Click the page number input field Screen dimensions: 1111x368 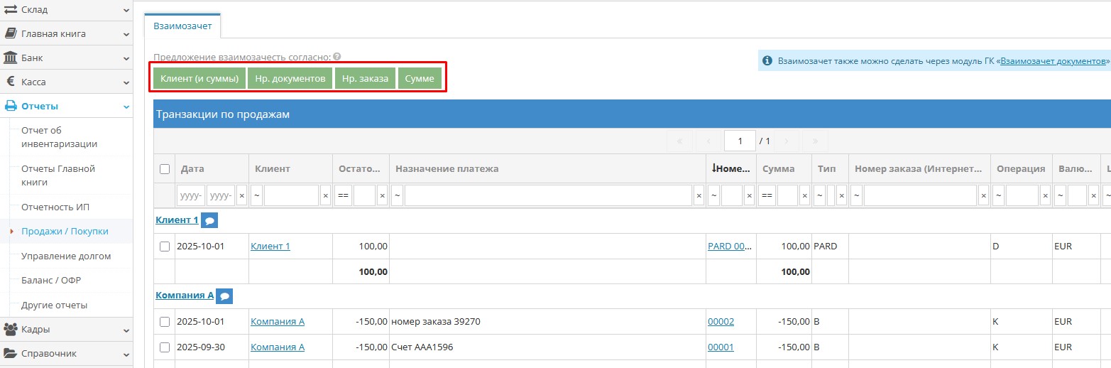(x=740, y=141)
